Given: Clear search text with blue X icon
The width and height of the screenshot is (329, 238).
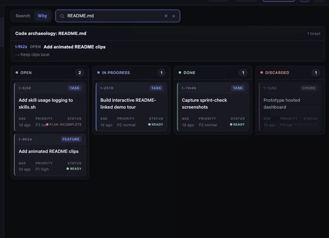Looking at the screenshot, I should [166, 16].
